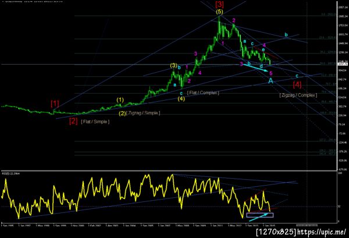Click the yellow (1) wave label
The width and height of the screenshot is (349, 238).
click(120, 100)
